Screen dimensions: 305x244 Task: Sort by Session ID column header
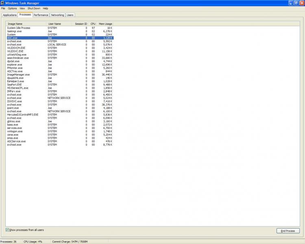[x=80, y=24]
